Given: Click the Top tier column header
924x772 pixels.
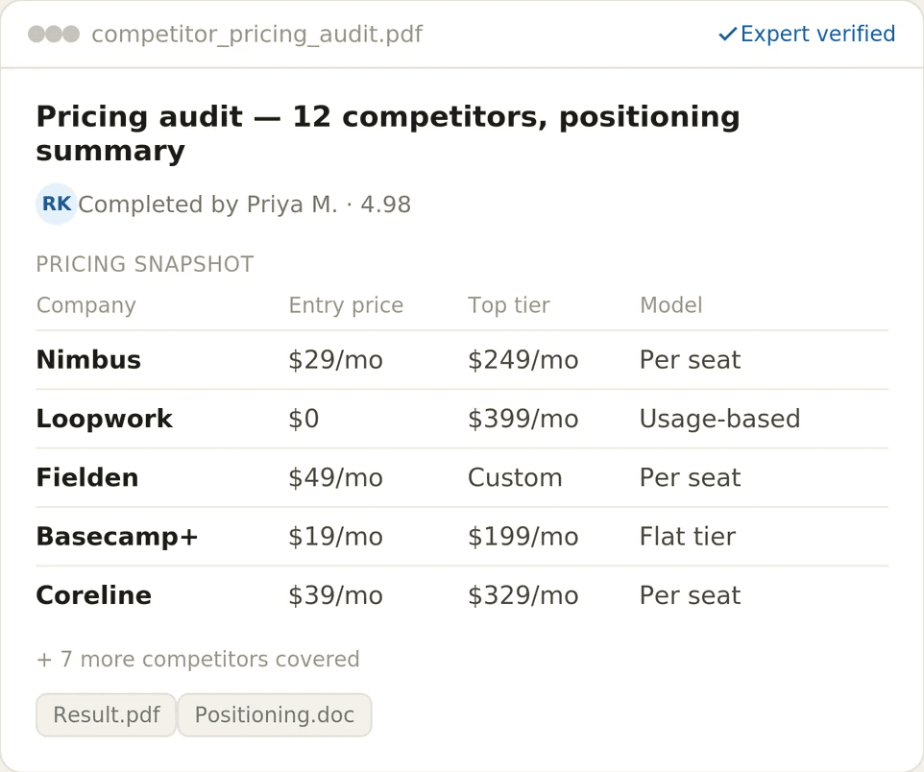Looking at the screenshot, I should click(x=508, y=305).
